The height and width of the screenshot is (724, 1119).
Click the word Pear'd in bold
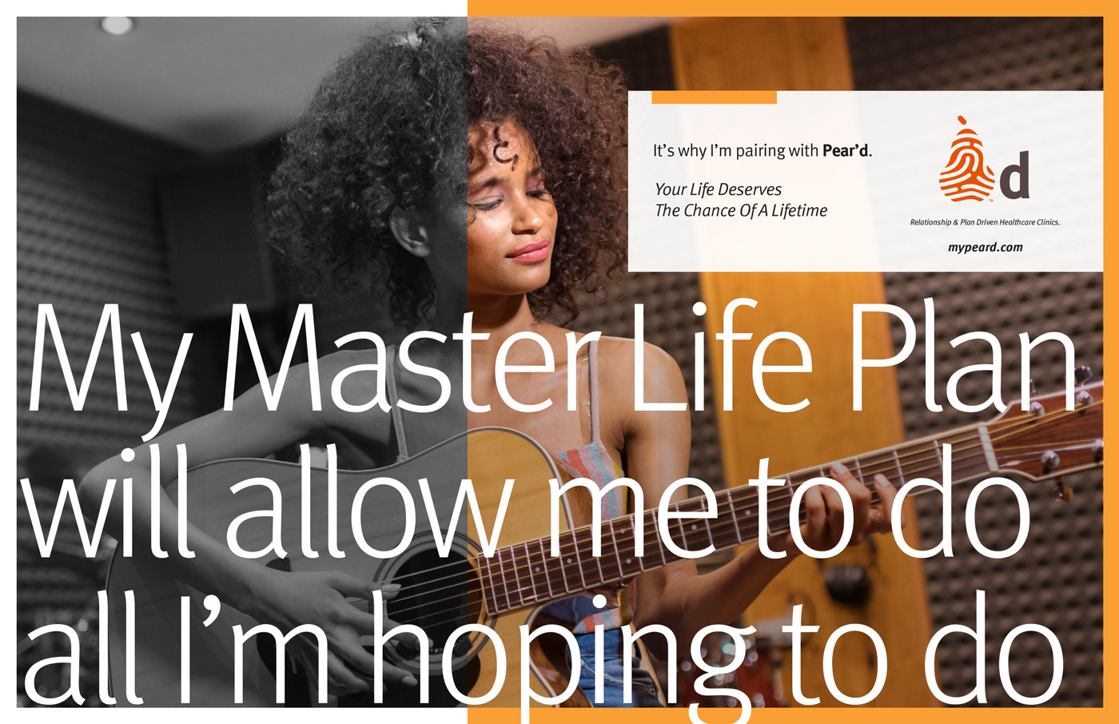pyautogui.click(x=846, y=150)
